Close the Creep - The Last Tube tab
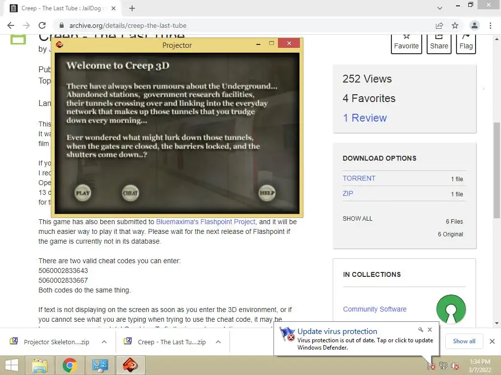Viewport: 501px width, 375px height. (114, 8)
